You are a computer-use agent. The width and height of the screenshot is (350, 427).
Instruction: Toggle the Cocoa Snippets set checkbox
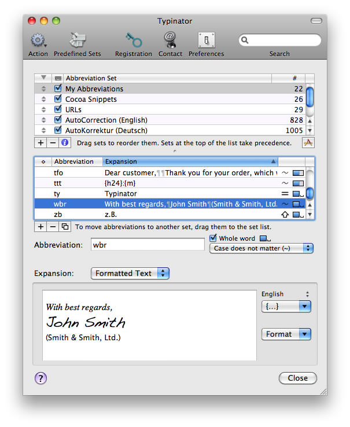coord(58,100)
